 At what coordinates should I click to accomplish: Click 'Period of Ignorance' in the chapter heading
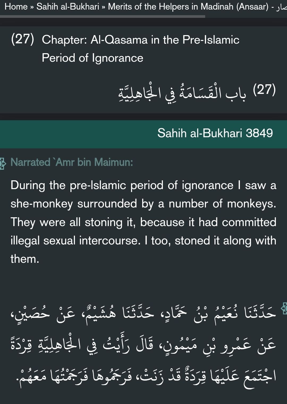[92, 58]
